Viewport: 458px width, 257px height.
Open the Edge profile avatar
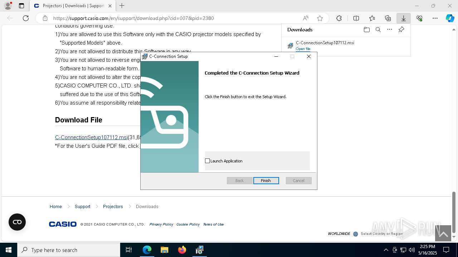click(8, 6)
